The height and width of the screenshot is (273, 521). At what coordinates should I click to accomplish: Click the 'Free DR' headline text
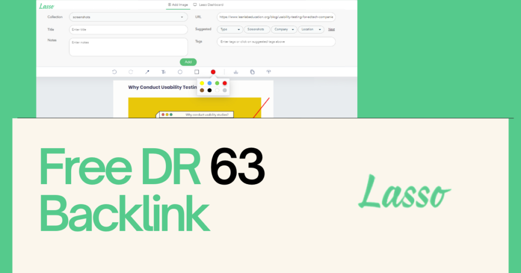[x=120, y=166]
